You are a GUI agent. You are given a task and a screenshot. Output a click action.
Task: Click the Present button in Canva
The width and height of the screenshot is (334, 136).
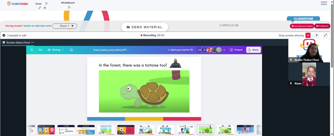coord(236,50)
